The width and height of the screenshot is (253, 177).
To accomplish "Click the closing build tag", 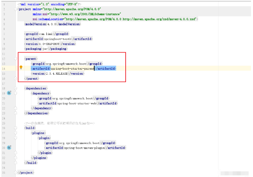I will click(31, 163).
